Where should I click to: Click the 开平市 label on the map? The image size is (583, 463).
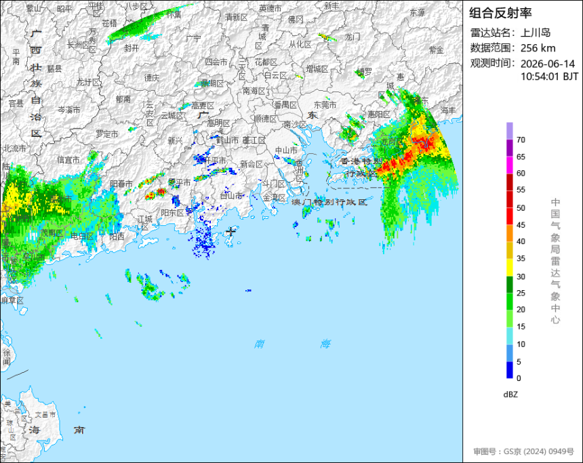(x=214, y=161)
